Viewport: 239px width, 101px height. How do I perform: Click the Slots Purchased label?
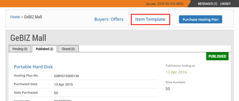(26, 92)
